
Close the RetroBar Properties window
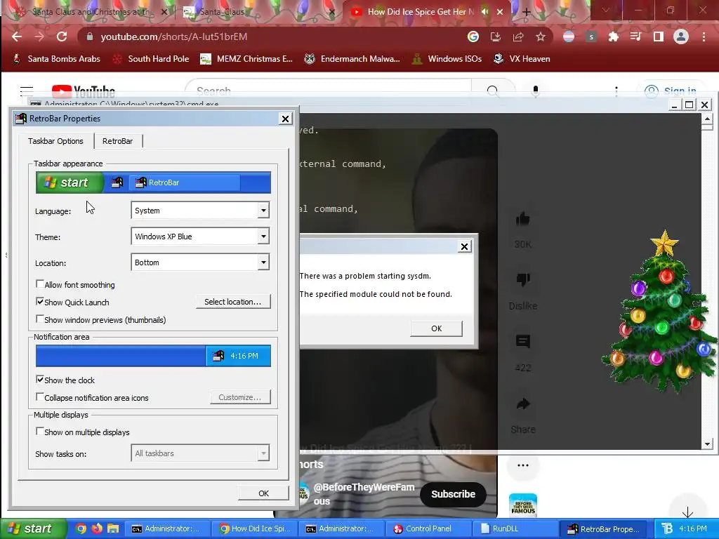(285, 119)
